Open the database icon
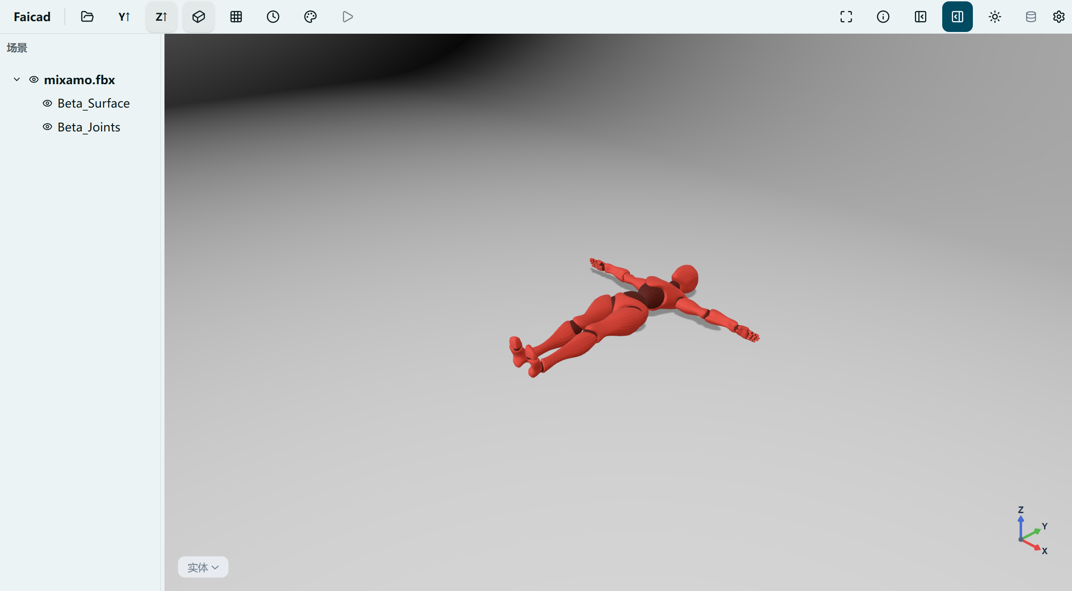The height and width of the screenshot is (591, 1072). 1031,17
